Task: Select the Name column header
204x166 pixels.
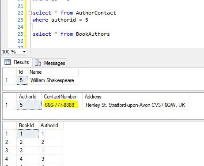Action: 53,72
